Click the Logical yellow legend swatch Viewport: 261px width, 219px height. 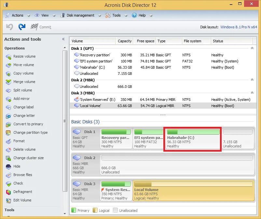coord(95,210)
